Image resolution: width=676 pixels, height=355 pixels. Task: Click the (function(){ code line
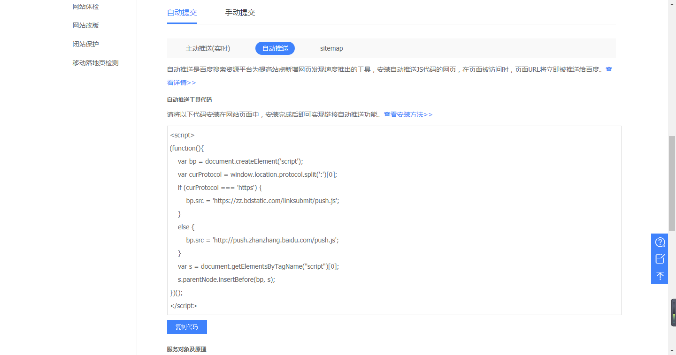tap(187, 148)
